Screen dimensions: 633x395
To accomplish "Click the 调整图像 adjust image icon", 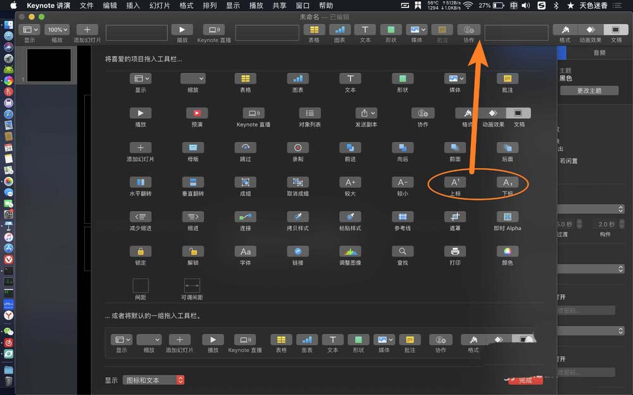I will 350,251.
